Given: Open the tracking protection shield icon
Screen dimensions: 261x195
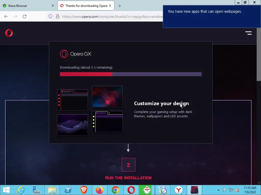Looking at the screenshot, I should point(50,16).
